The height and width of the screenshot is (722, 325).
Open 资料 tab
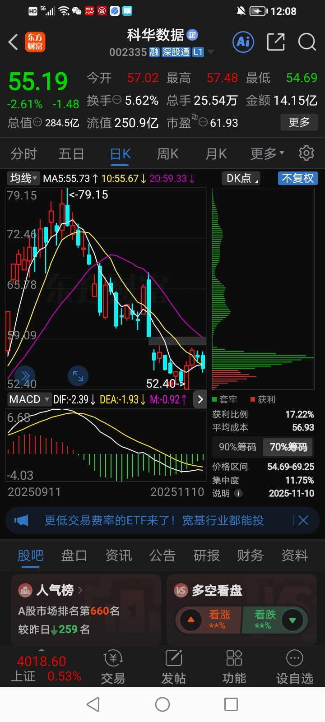click(294, 555)
